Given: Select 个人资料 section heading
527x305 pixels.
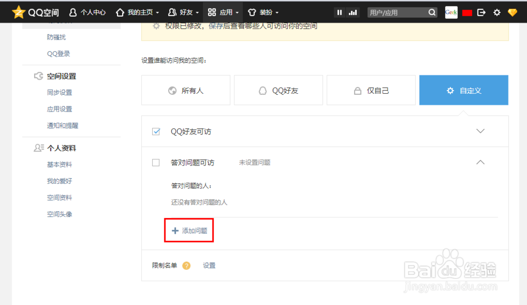Looking at the screenshot, I should (62, 148).
